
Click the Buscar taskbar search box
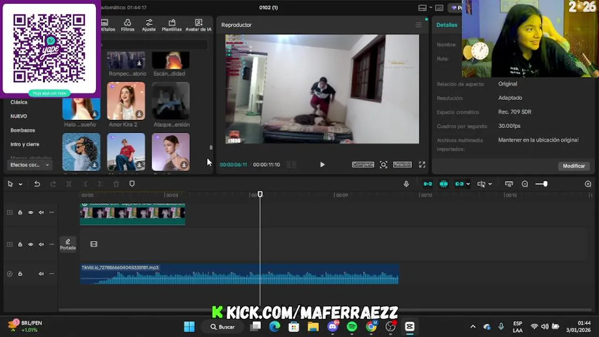[222, 327]
